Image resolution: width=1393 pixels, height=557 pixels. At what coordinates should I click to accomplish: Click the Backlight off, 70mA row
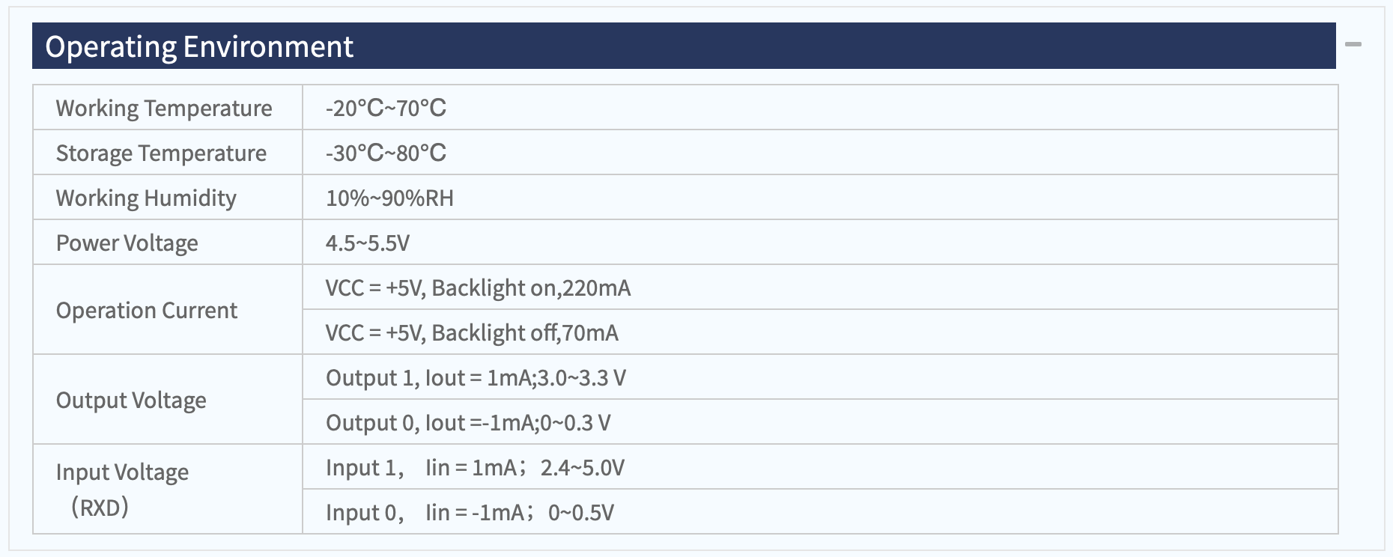[820, 332]
